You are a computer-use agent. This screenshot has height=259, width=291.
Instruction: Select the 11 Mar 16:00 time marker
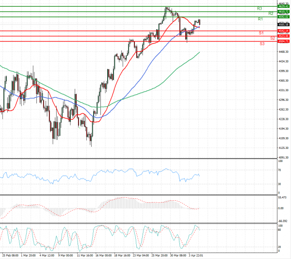click(86, 254)
